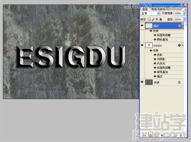Open the fill slider arrow
This screenshot has width=191, height=142.
coord(185,19)
